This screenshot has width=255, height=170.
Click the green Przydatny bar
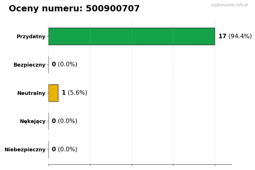pyautogui.click(x=131, y=36)
